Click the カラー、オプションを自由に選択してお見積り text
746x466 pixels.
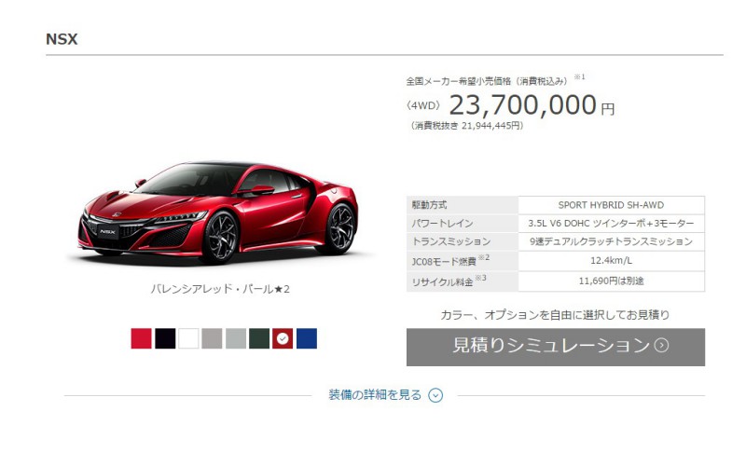tap(555, 315)
